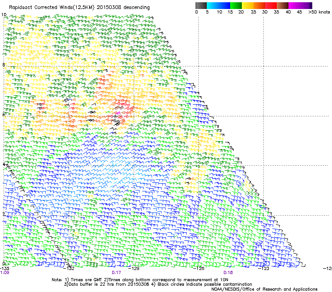Click the brown 35-40 knots legend segment

(283, 5)
